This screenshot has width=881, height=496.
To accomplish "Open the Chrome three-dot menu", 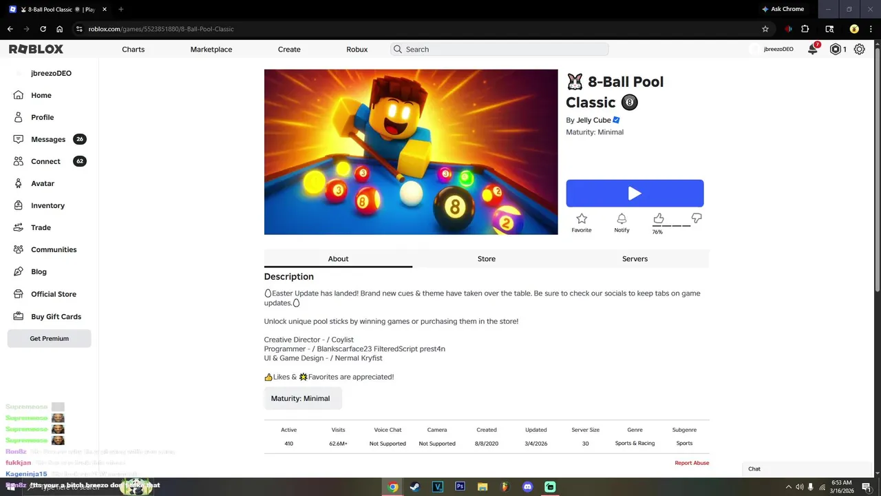I will [x=871, y=29].
